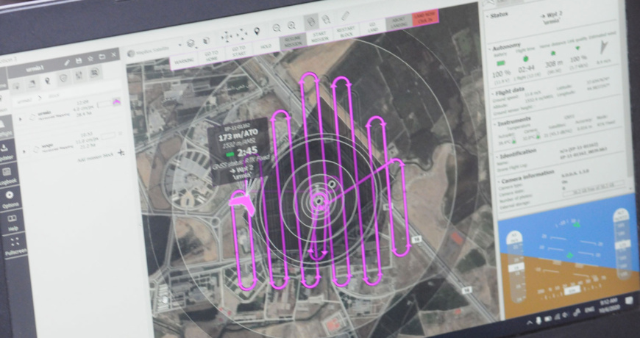This screenshot has width=640, height=338.
Task: Click the red LAND NOW button
Action: click(425, 17)
